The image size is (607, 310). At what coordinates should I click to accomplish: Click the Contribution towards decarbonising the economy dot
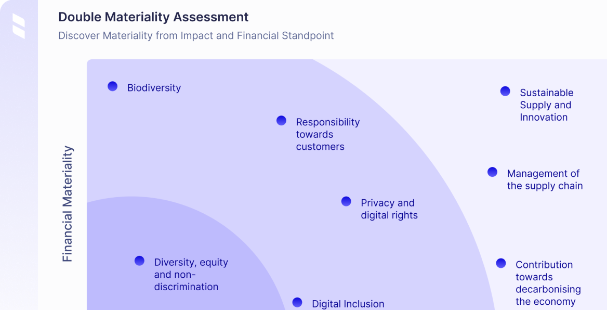tap(501, 263)
